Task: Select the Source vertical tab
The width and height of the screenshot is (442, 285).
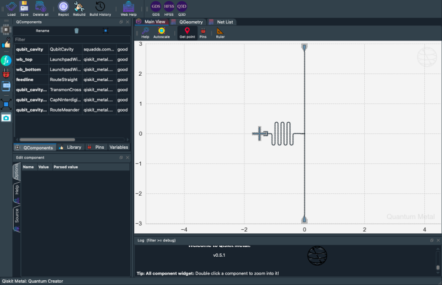Action: pyautogui.click(x=17, y=218)
